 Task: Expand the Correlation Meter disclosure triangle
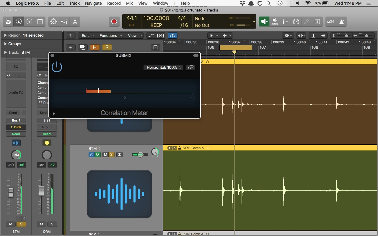click(54, 114)
